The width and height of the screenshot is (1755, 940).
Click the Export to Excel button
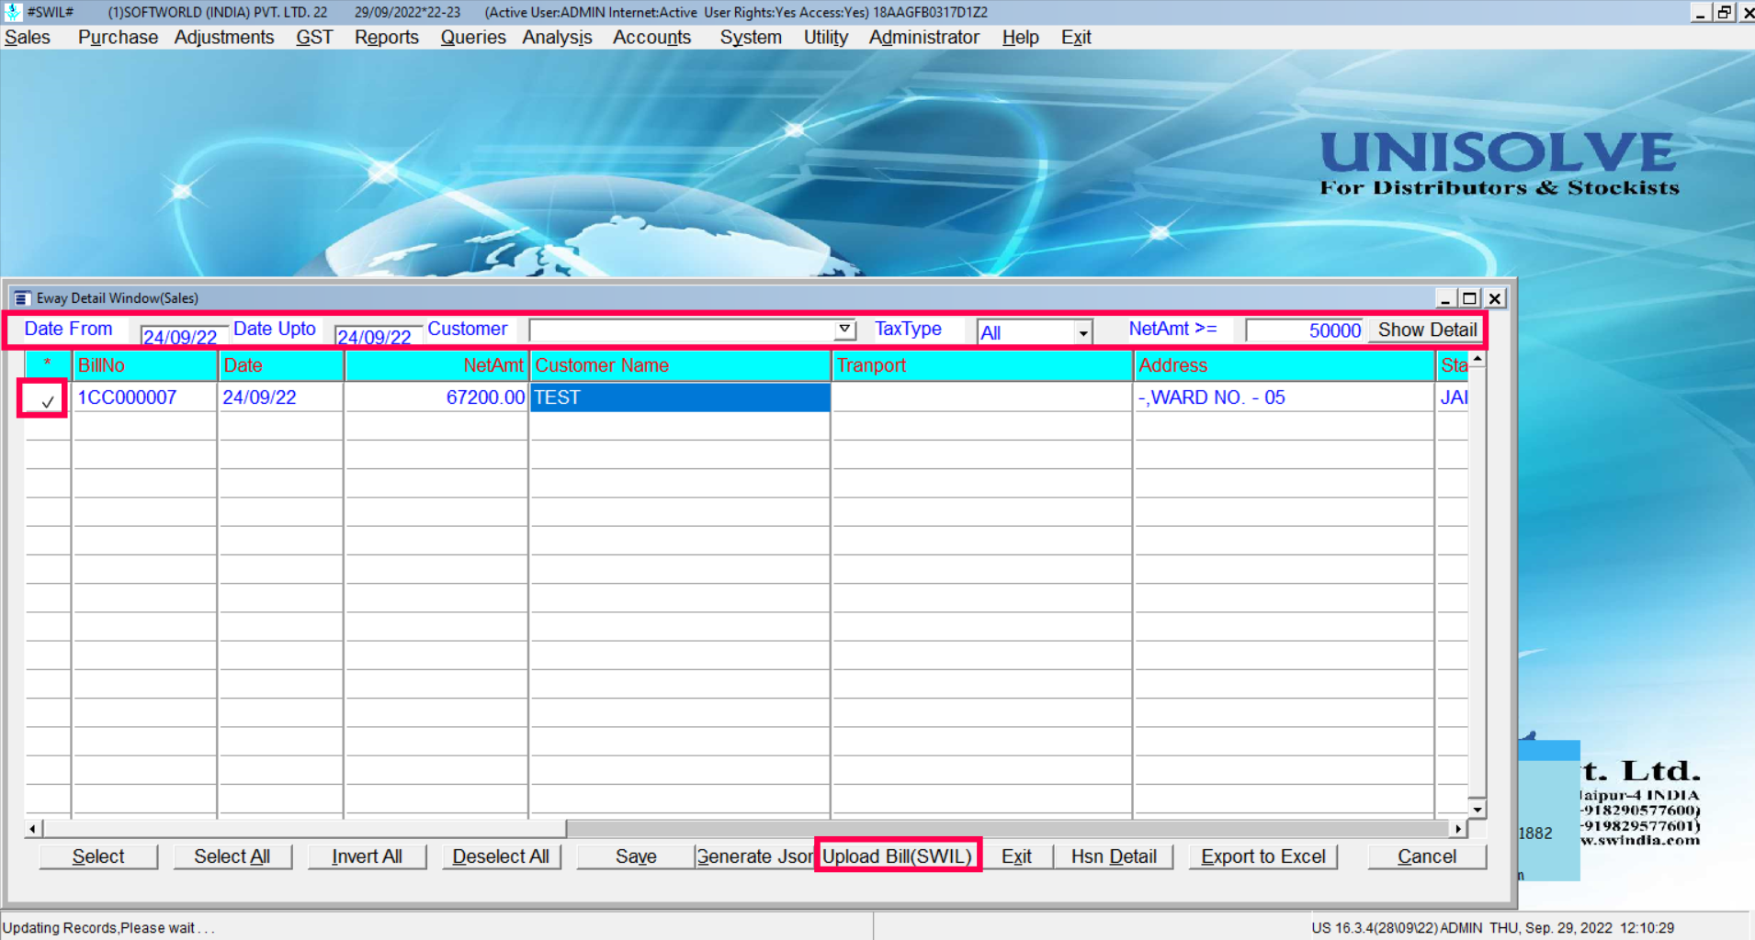[1263, 856]
